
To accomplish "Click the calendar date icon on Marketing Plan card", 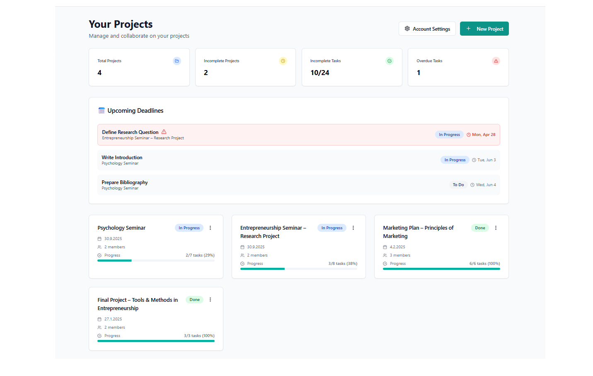I will point(385,247).
